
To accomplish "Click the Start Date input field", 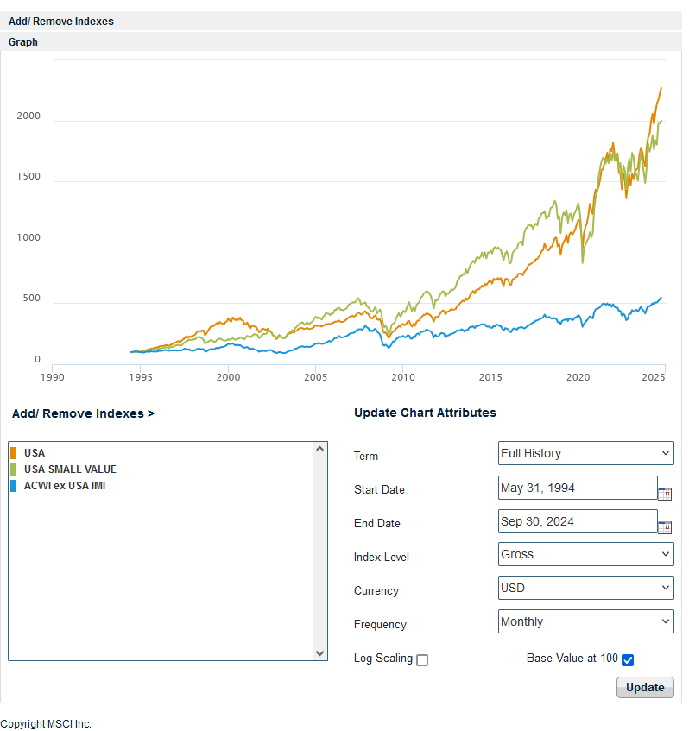I will point(578,488).
